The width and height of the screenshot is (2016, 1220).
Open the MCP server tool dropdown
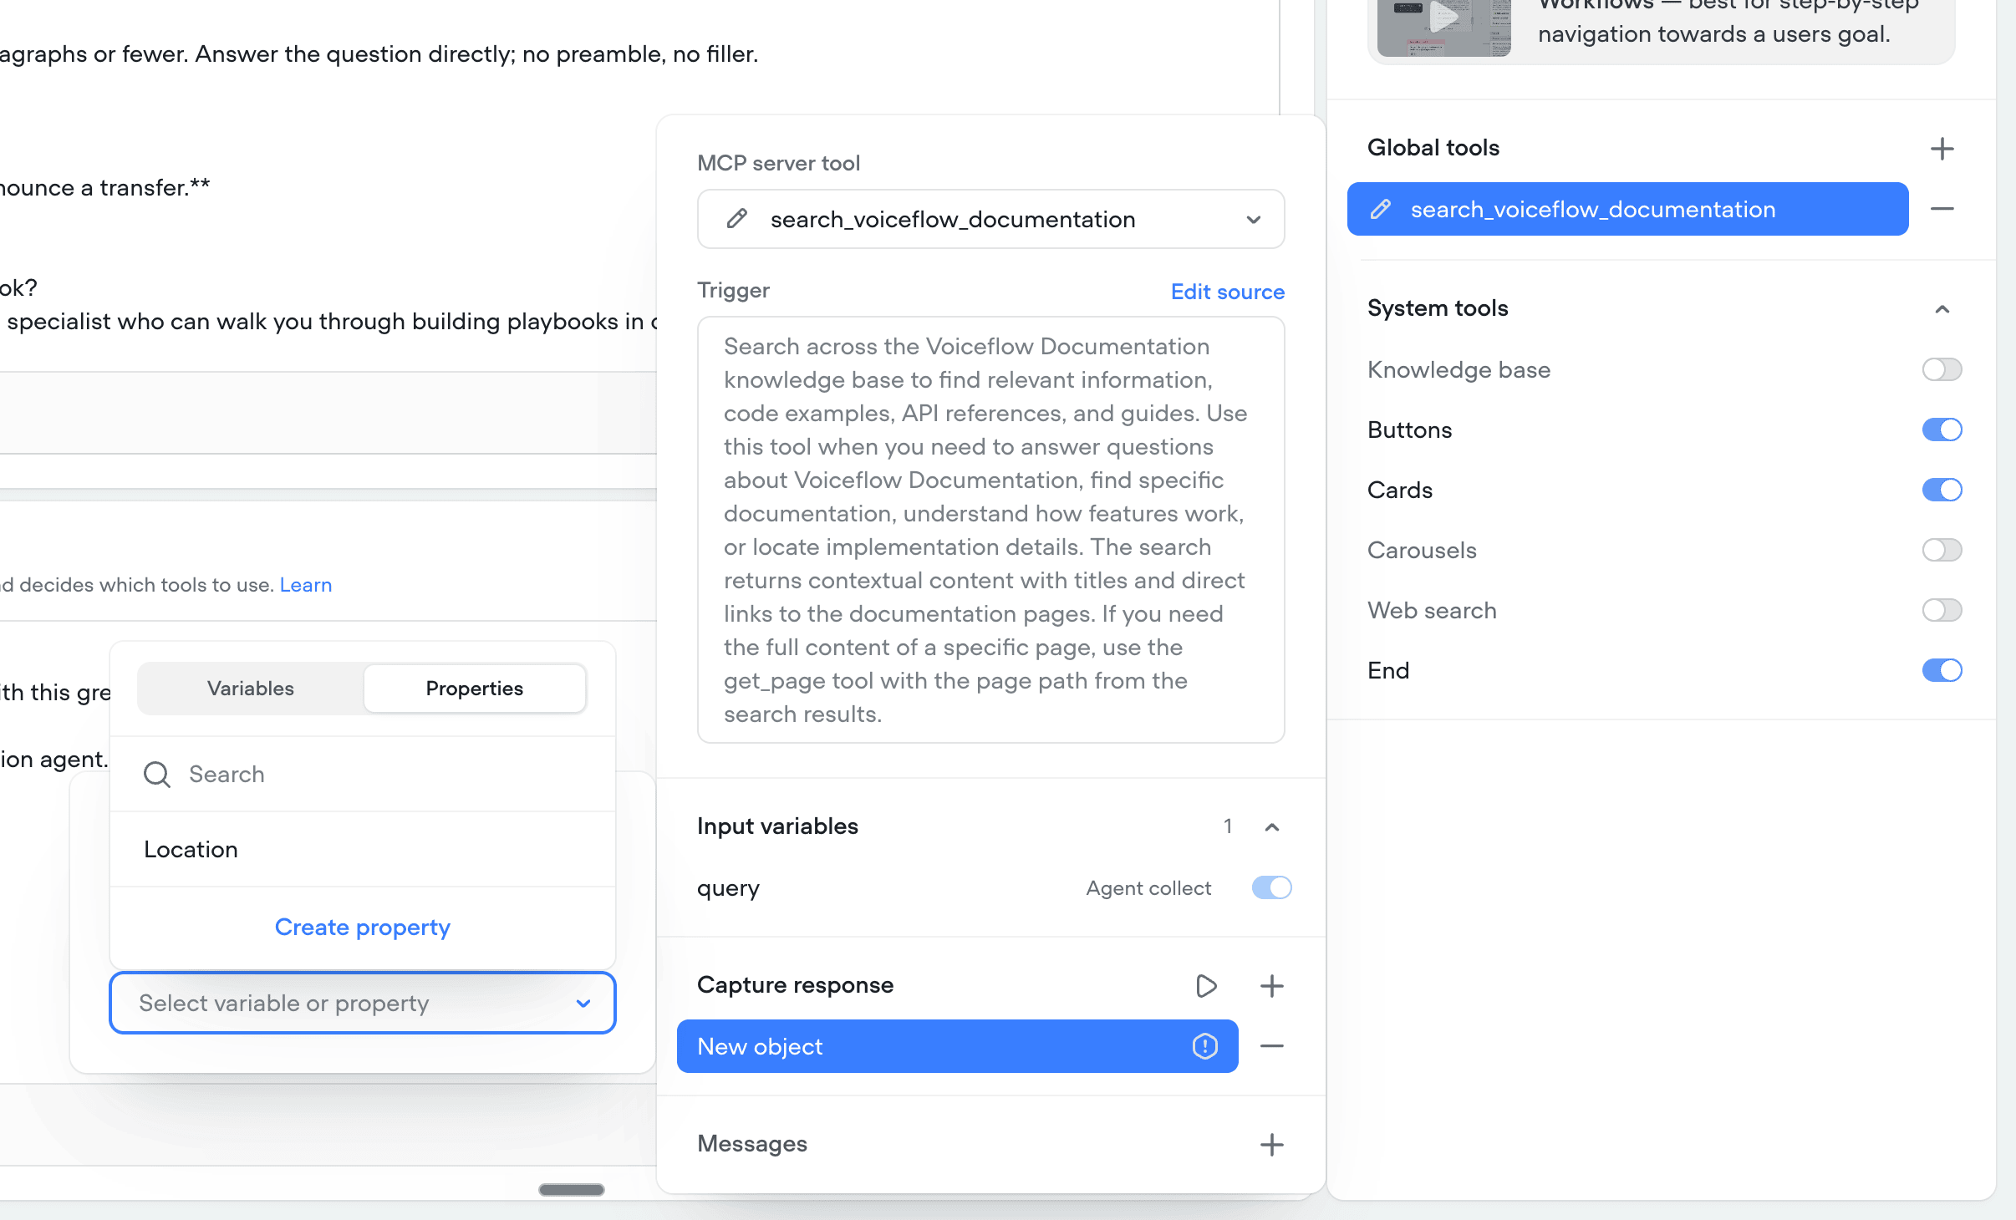[990, 219]
